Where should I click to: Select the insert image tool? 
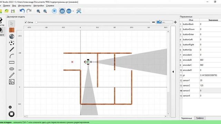tap(12, 82)
